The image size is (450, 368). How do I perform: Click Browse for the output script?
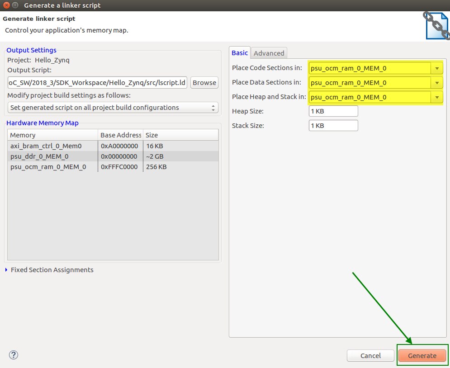(204, 83)
